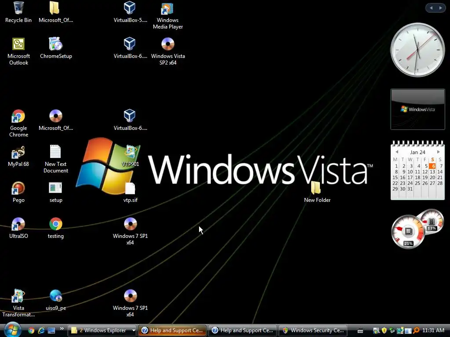Launch Chrome from Quick Launch bar

point(31,330)
